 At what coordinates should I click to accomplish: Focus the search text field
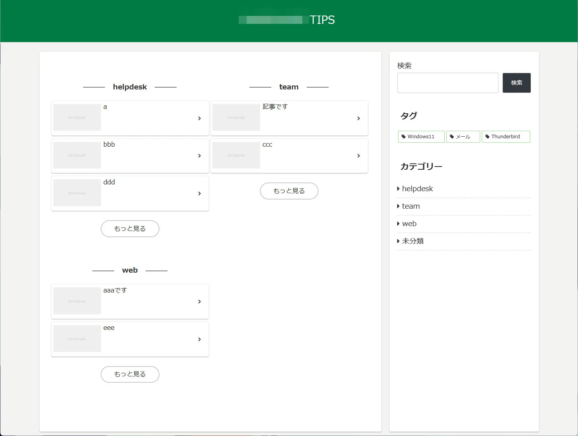(448, 83)
